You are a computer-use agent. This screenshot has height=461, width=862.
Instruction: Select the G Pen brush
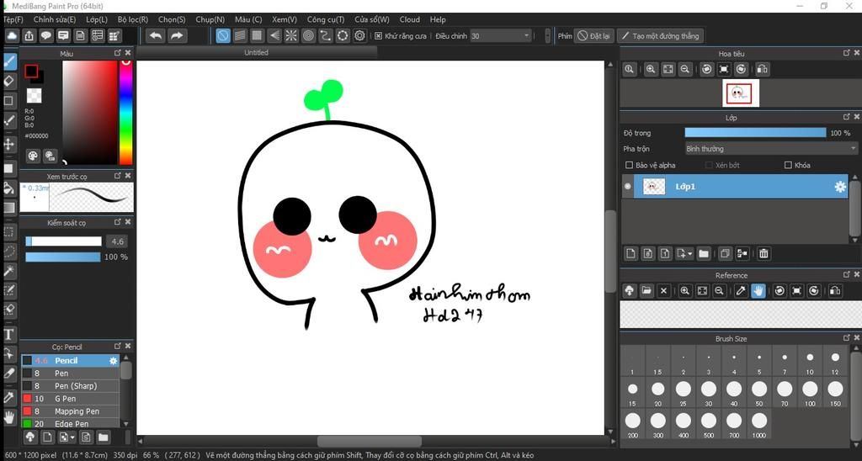click(67, 399)
